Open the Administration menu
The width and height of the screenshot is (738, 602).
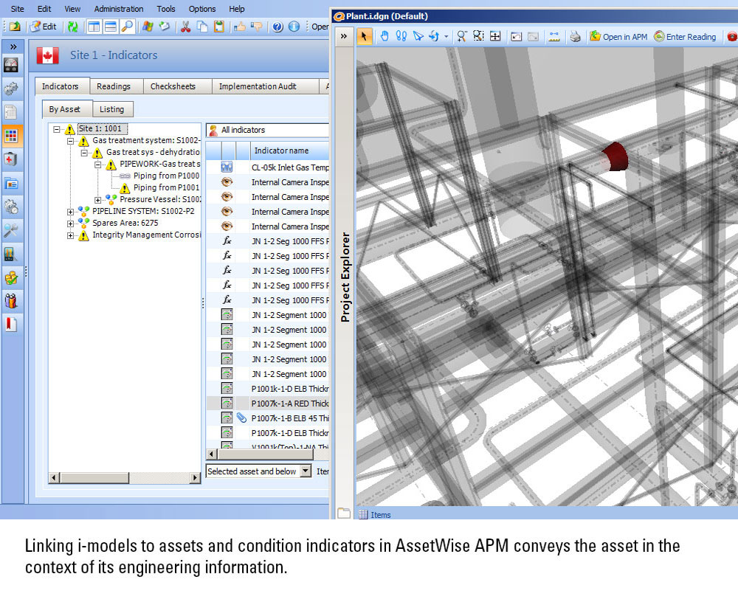coord(119,9)
